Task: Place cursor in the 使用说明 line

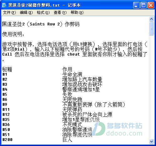Action: (13, 34)
